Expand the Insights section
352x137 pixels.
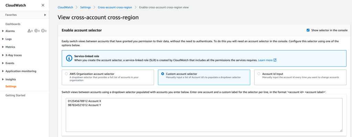tap(3, 79)
